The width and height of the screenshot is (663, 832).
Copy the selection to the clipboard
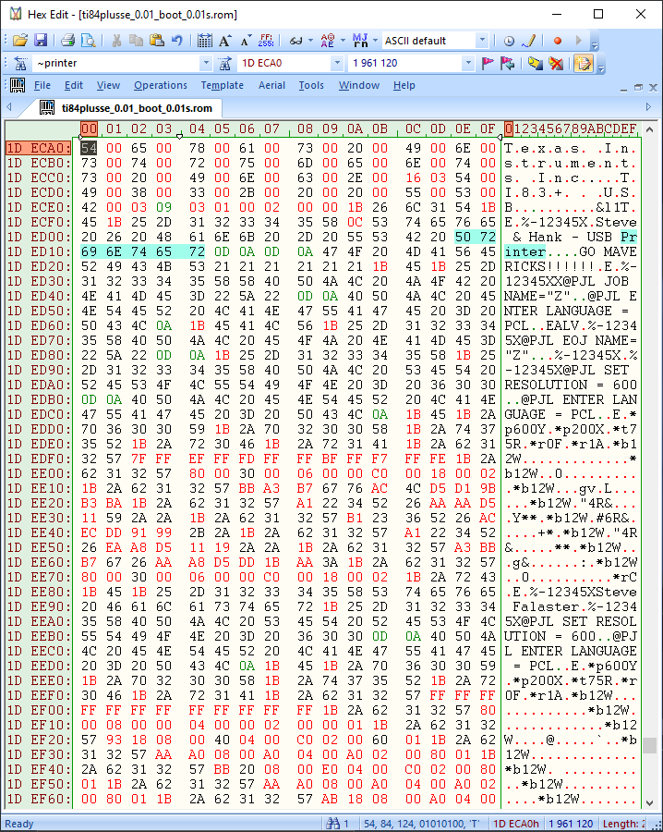pos(137,41)
